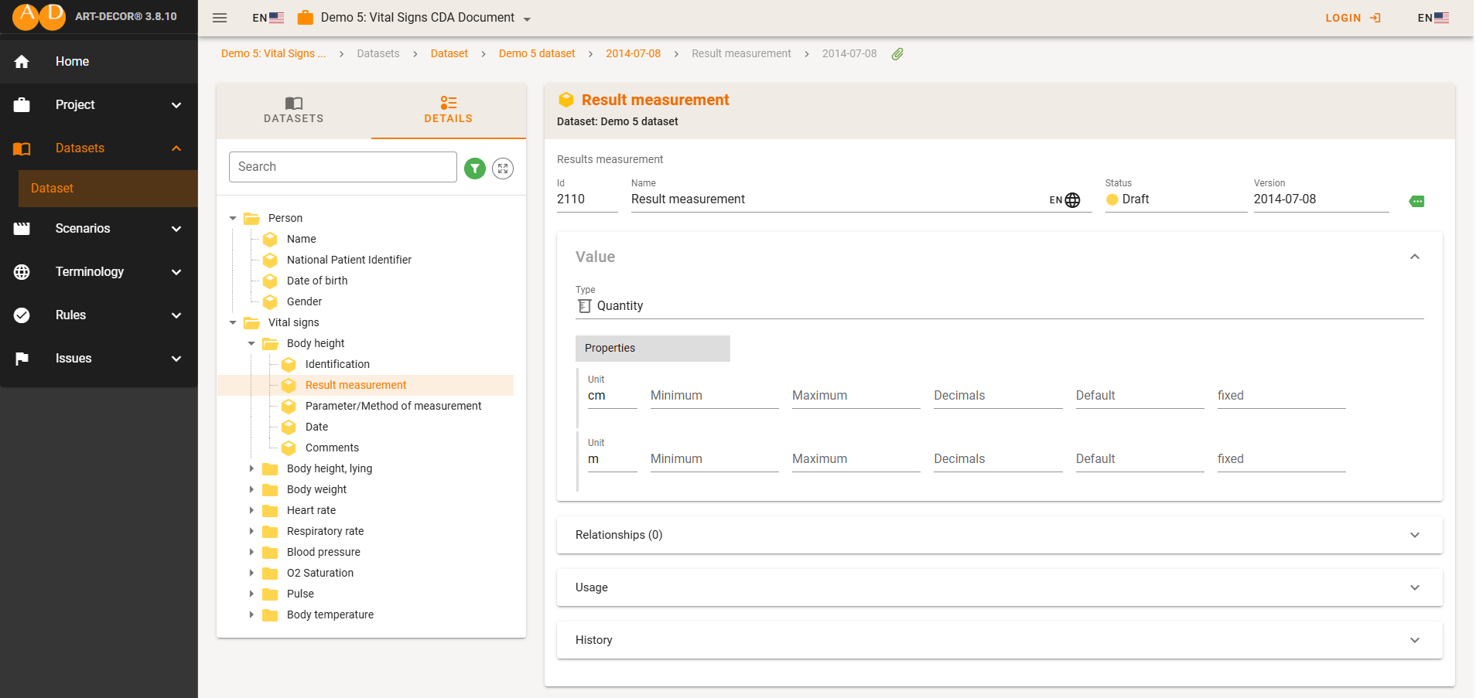1476x698 pixels.
Task: Collapse the Datasets sidebar chevron
Action: [x=176, y=148]
